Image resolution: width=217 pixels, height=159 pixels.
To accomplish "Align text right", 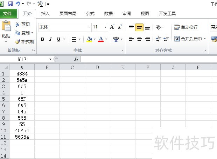I will click(x=147, y=39).
